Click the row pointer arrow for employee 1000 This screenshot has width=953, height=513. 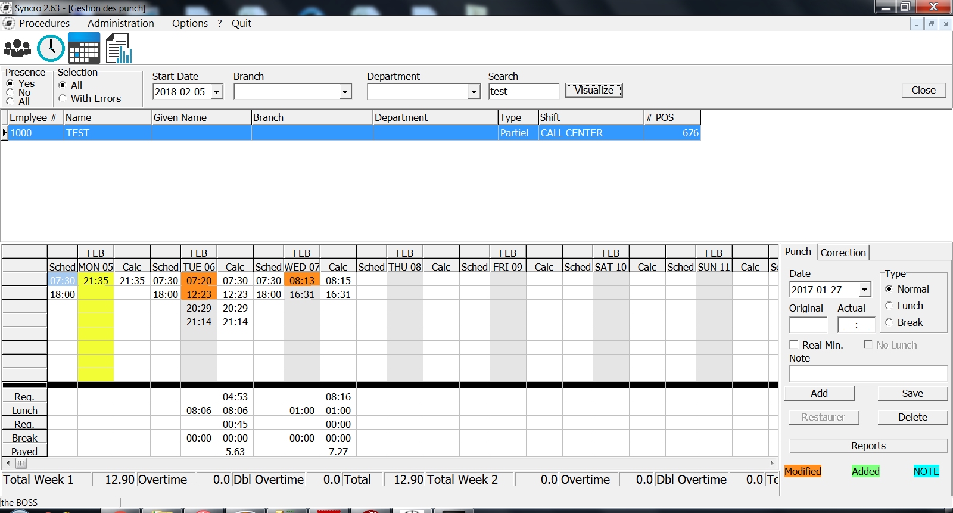coord(5,133)
